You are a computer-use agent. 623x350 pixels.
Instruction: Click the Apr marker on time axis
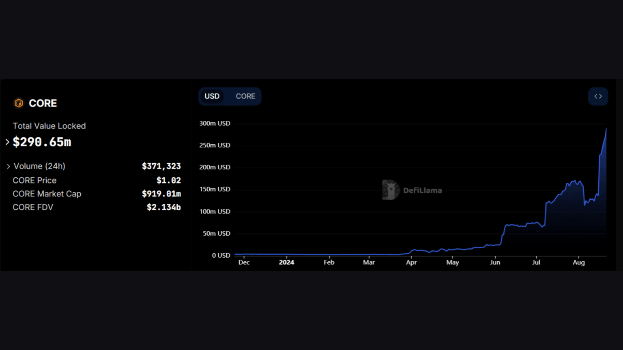(x=411, y=262)
